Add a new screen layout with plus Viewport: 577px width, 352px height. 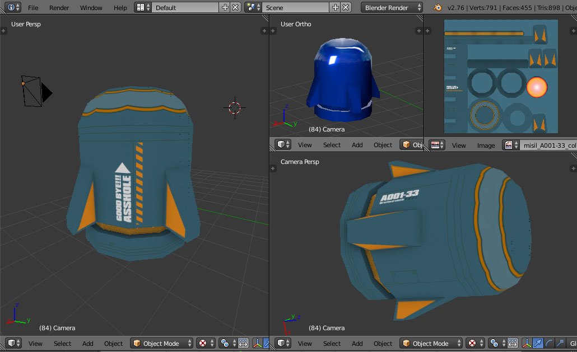pos(225,7)
